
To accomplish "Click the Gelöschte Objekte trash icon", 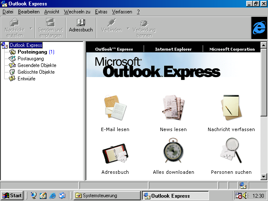I will pyautogui.click(x=12, y=72).
